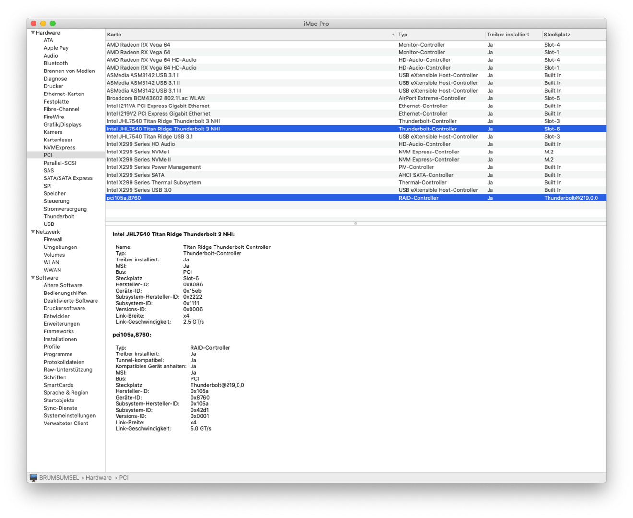Open the Audio sidebar entry

point(51,56)
